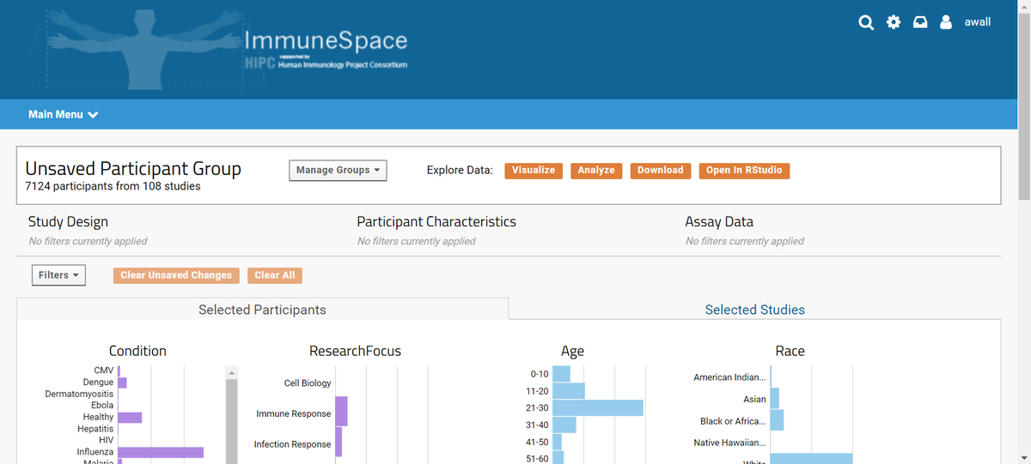Click the Ebola condition label
Image resolution: width=1031 pixels, height=464 pixels.
coord(102,406)
